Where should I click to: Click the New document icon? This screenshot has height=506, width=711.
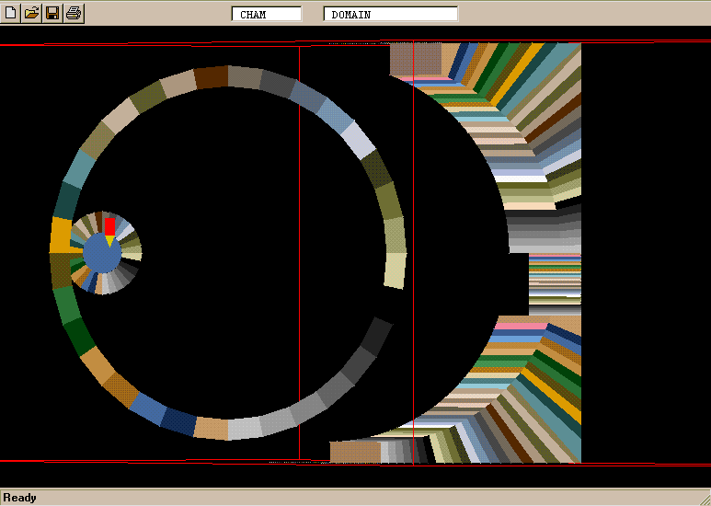10,13
